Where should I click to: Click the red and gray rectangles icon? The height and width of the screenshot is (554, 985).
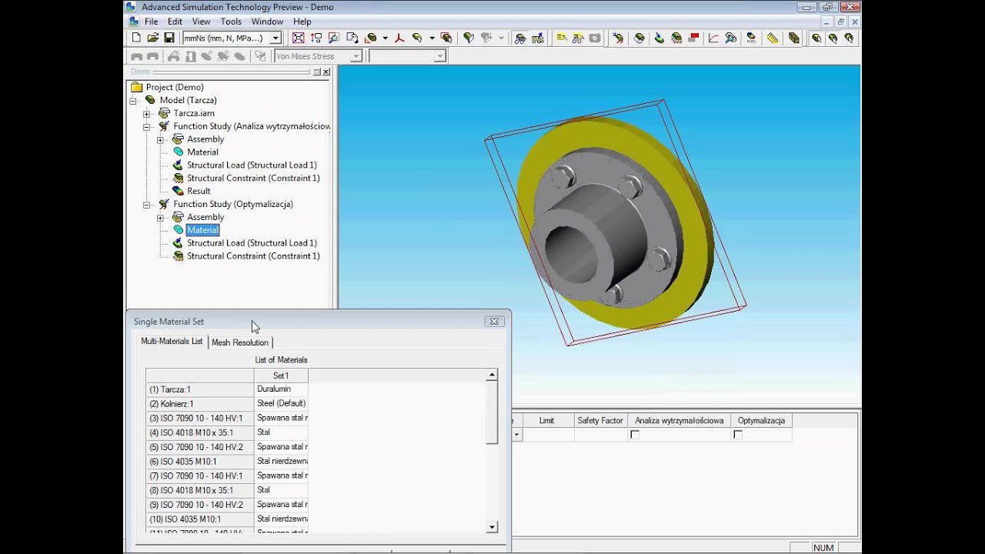pos(693,38)
